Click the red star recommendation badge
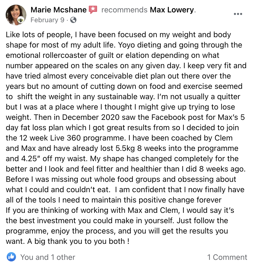The width and height of the screenshot is (253, 264). click(x=93, y=10)
